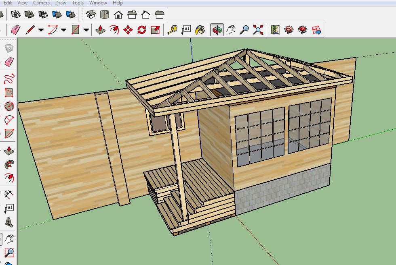This screenshot has height=265, width=396.
Task: Open the Window menu
Action: pos(98,3)
